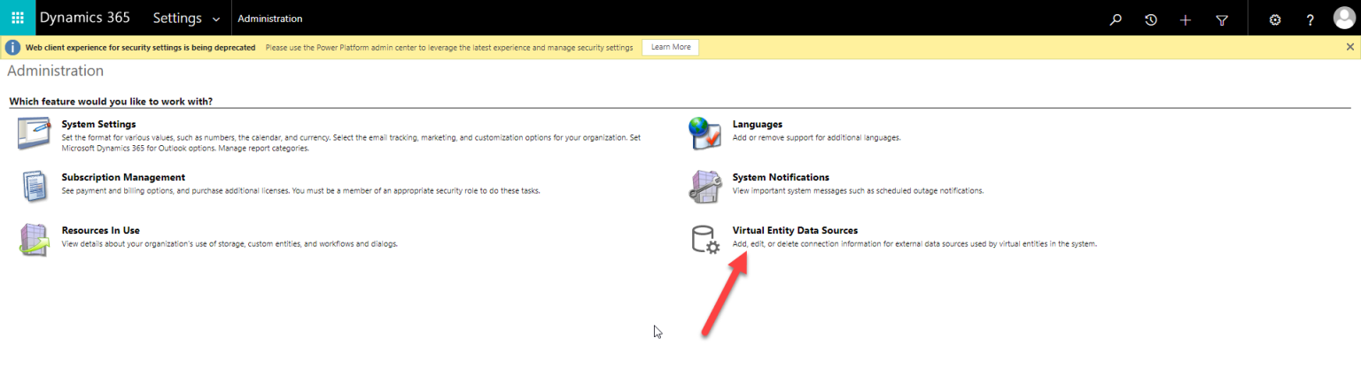Open the System Notifications link
1361x369 pixels.
(781, 177)
